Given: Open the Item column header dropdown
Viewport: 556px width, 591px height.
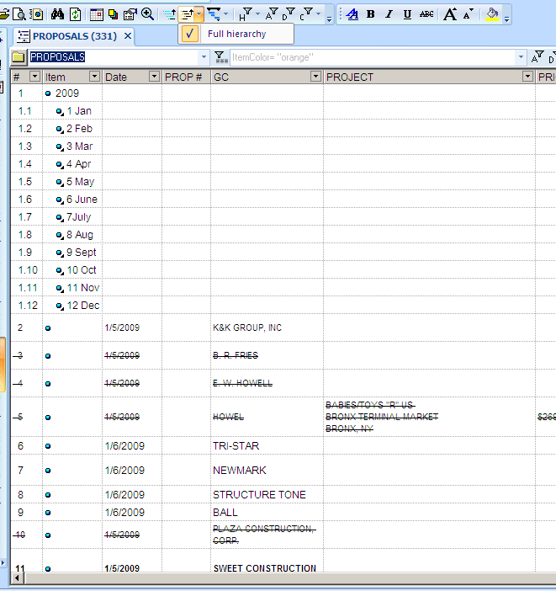Looking at the screenshot, I should point(94,77).
